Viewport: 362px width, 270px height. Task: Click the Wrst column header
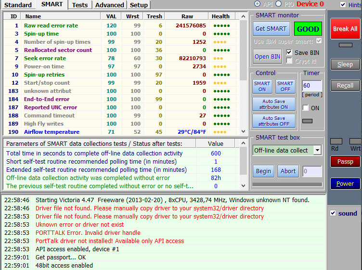click(132, 16)
